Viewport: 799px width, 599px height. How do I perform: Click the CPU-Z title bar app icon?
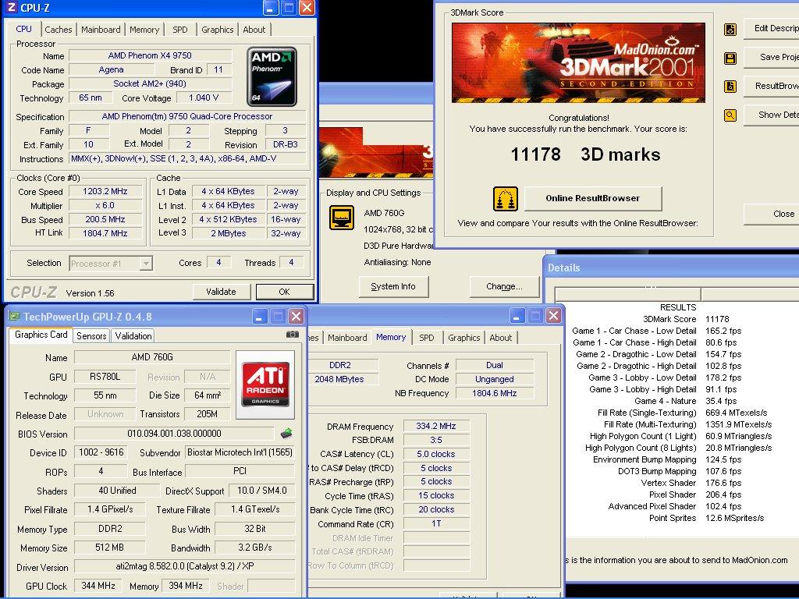[11, 8]
